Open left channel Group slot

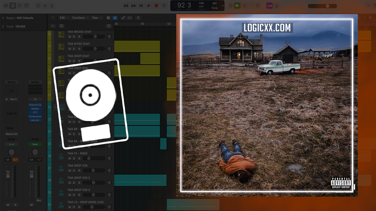[11, 139]
